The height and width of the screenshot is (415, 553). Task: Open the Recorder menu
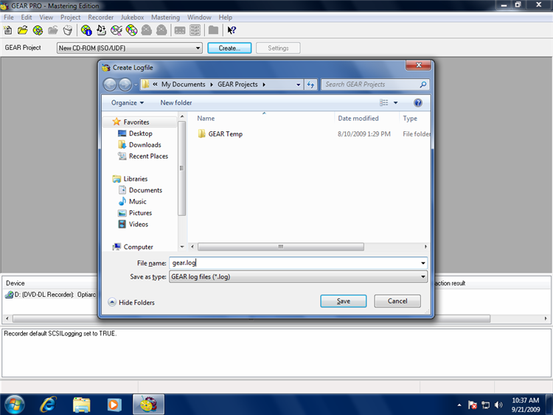(x=100, y=17)
